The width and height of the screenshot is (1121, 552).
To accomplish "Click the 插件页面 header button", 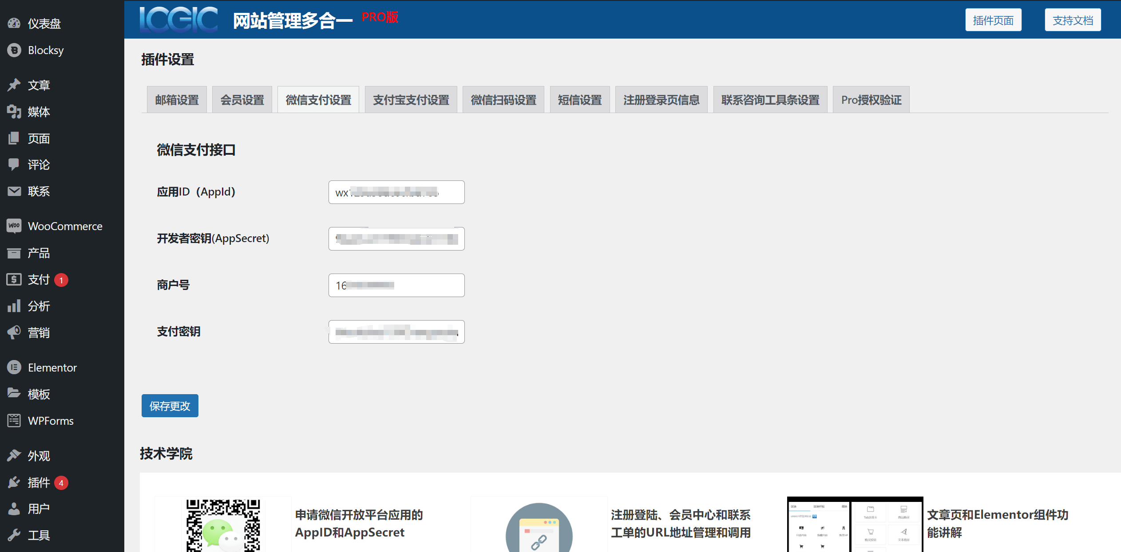I will coord(993,20).
